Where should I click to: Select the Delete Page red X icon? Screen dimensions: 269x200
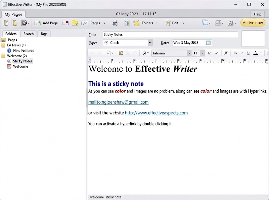point(66,23)
